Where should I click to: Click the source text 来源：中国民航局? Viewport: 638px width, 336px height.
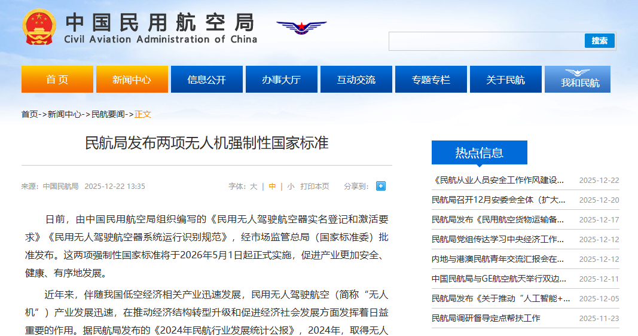(50, 187)
